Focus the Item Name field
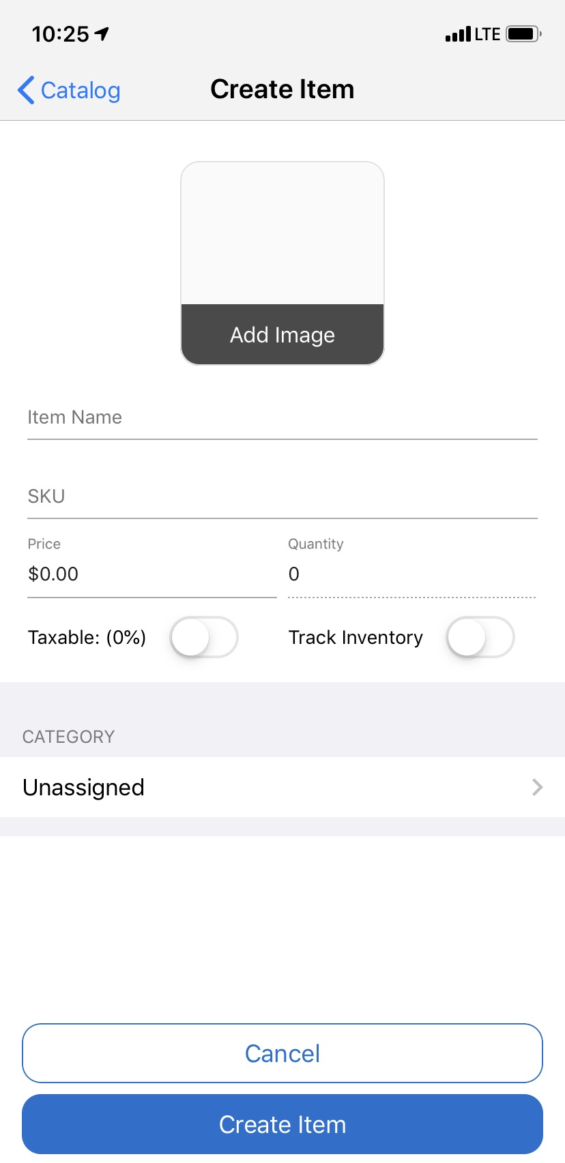Image resolution: width=565 pixels, height=1163 pixels. click(x=282, y=417)
